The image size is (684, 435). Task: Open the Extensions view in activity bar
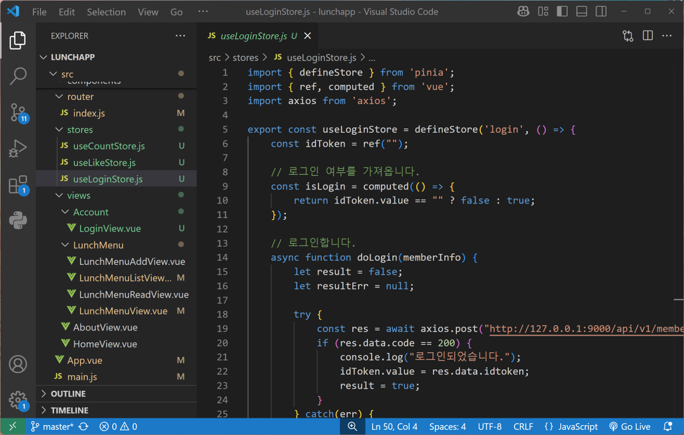[18, 185]
